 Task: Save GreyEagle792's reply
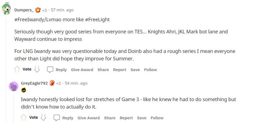click(142, 118)
